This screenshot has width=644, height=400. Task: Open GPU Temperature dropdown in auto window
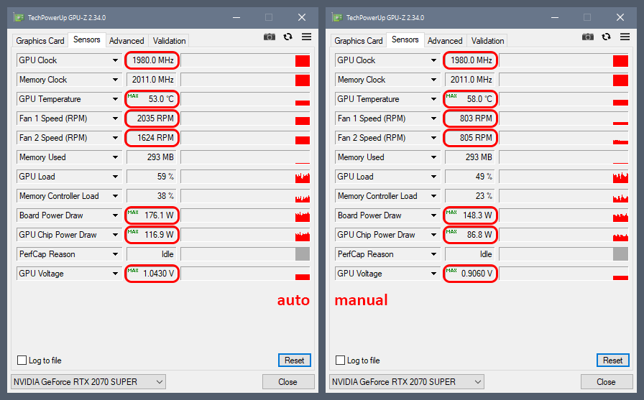pos(116,99)
